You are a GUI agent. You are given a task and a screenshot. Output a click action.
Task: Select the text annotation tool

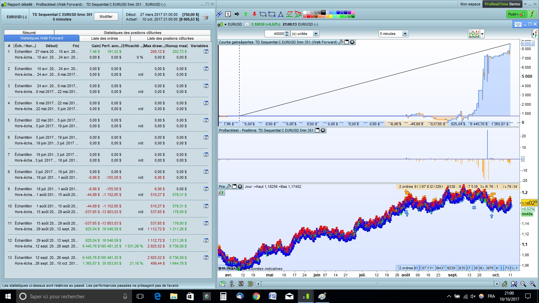(x=228, y=14)
